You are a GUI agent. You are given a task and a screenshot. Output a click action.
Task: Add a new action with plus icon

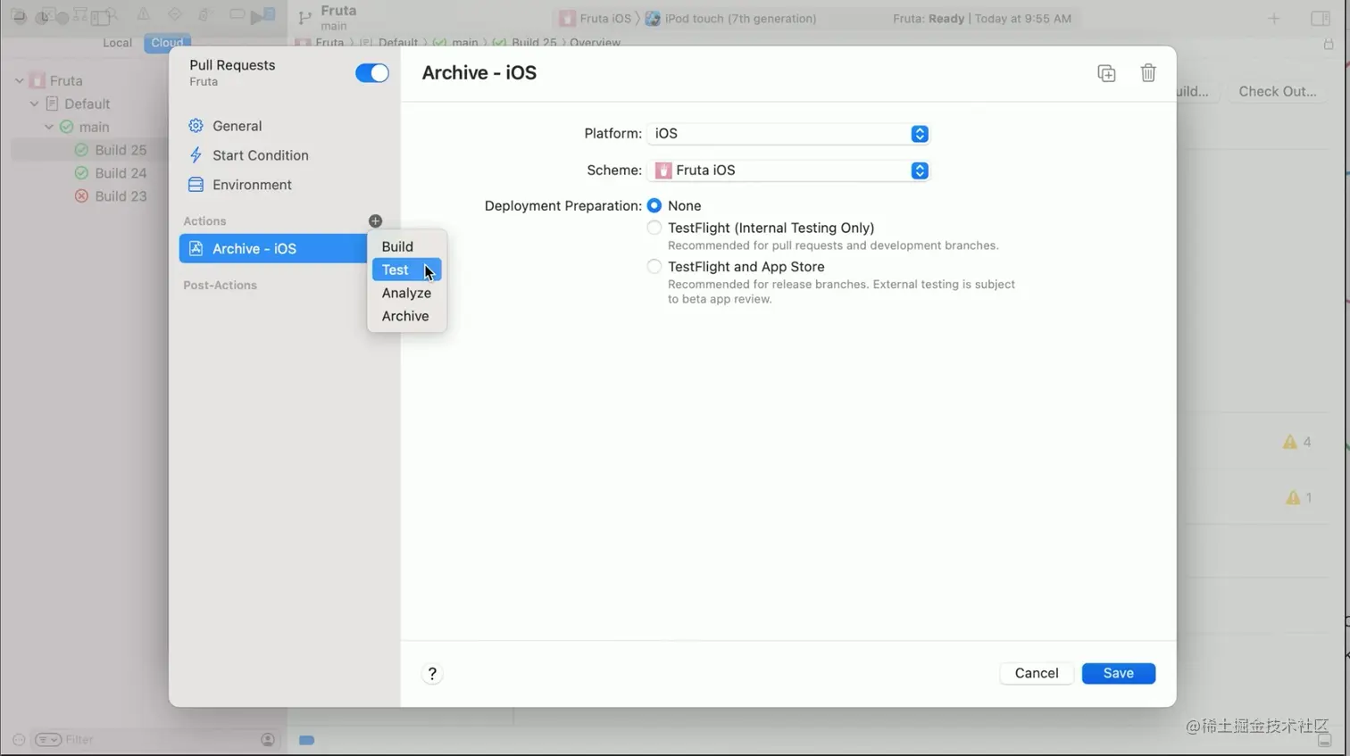[375, 220]
